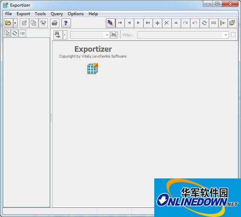Delete record with the X icon
This screenshot has width=241, height=217.
click(x=167, y=23)
